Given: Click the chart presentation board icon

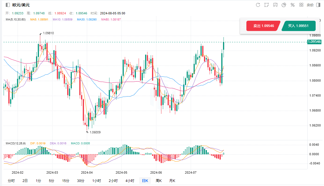Looking at the screenshot, I should click(x=275, y=5).
